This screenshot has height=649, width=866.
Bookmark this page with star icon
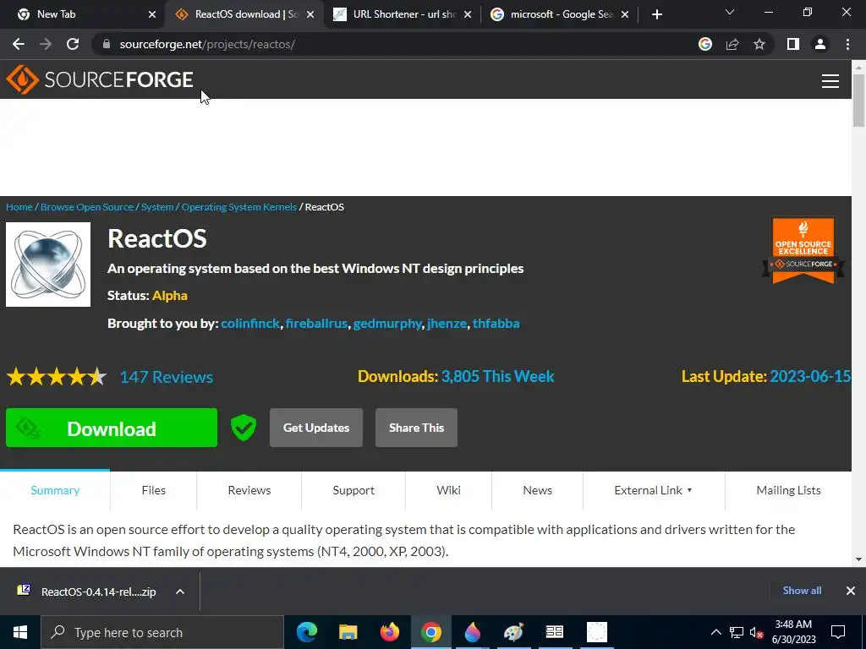click(x=759, y=44)
